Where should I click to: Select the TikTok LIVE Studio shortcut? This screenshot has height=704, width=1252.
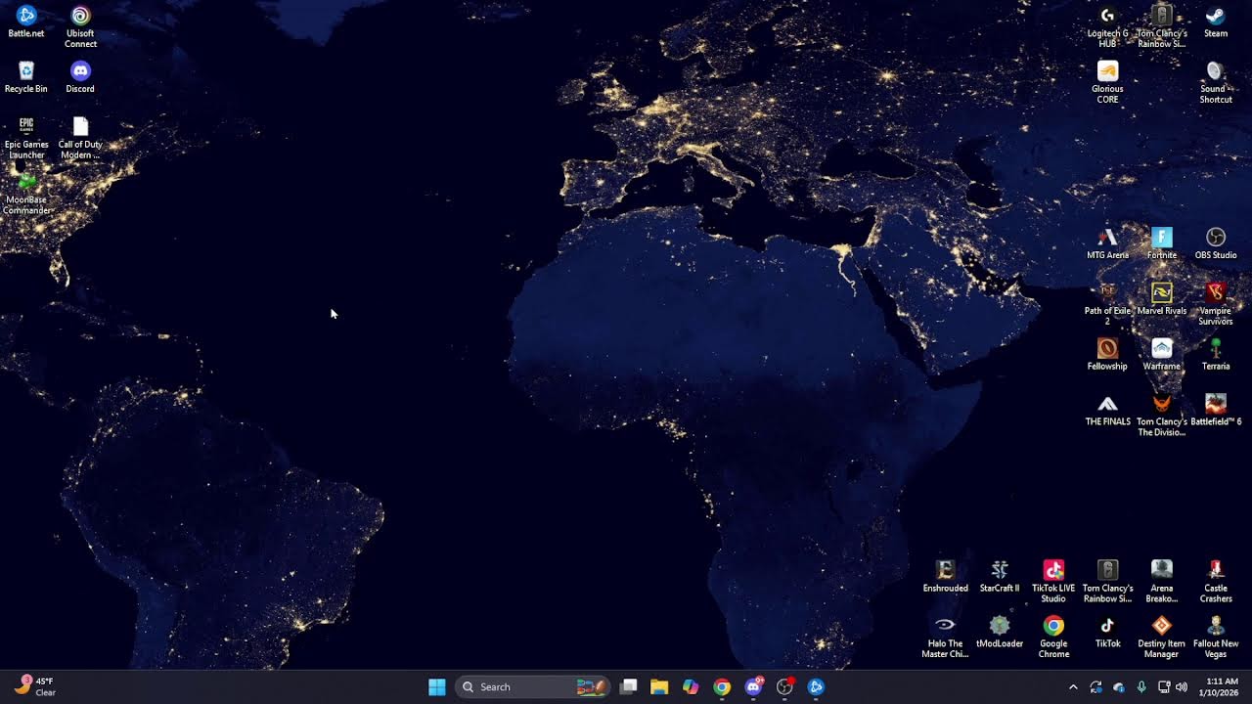tap(1053, 582)
